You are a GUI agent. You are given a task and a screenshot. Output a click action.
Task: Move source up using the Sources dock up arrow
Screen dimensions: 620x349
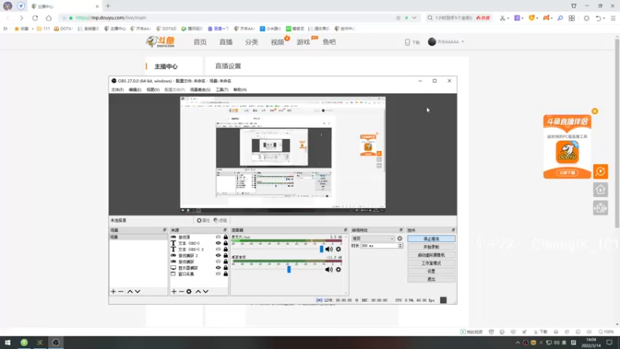click(x=198, y=292)
